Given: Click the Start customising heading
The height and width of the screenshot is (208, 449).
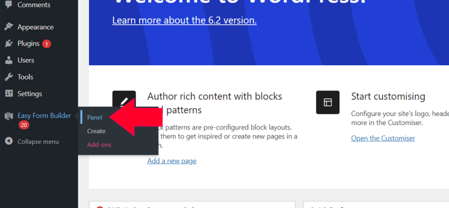Looking at the screenshot, I should click(x=388, y=96).
